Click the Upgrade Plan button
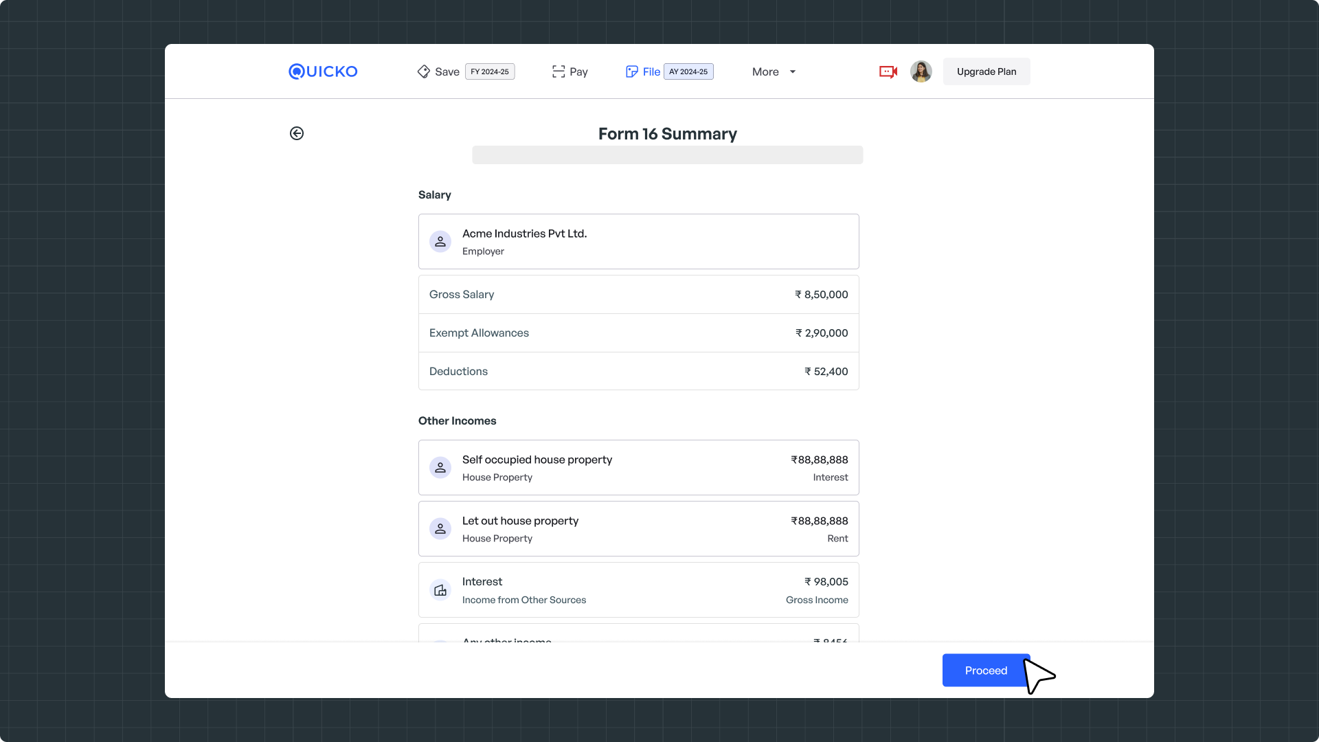 [x=987, y=71]
